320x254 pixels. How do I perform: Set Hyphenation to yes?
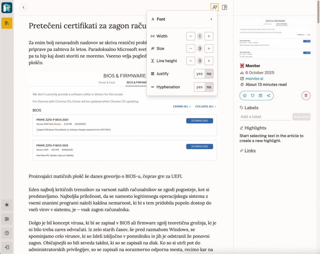(x=199, y=87)
